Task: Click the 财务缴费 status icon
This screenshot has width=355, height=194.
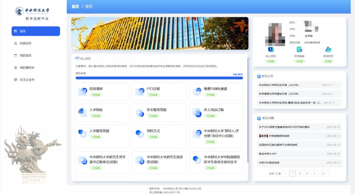Action: click(x=299, y=49)
